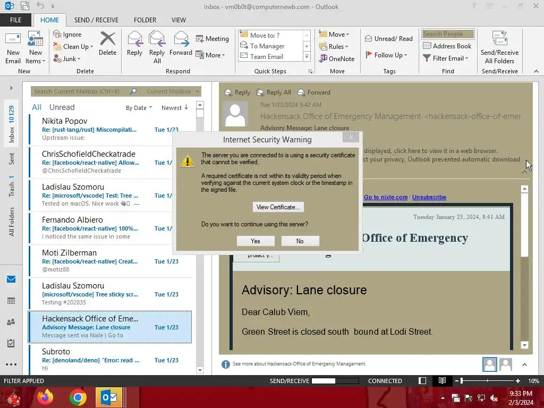Click the ribbon Reply button
The height and width of the screenshot is (408, 544).
coord(134,44)
